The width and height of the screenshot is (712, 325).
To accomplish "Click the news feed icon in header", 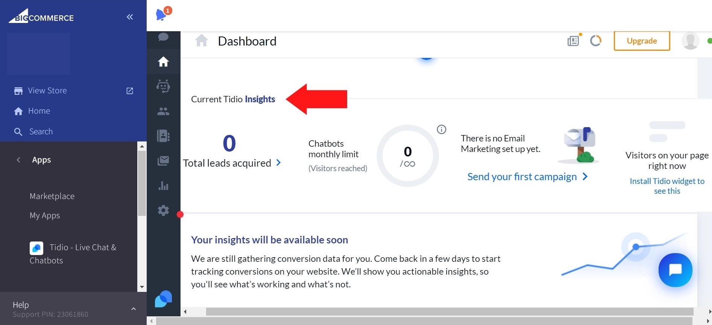I will click(573, 41).
